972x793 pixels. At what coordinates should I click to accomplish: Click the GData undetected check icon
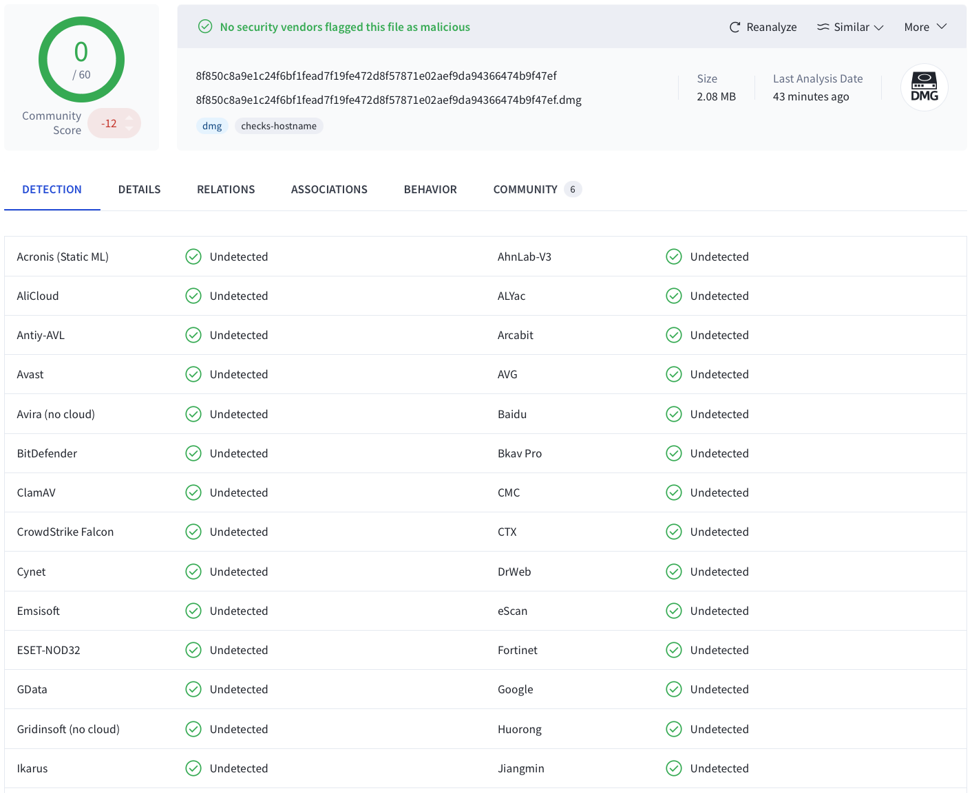(x=193, y=689)
